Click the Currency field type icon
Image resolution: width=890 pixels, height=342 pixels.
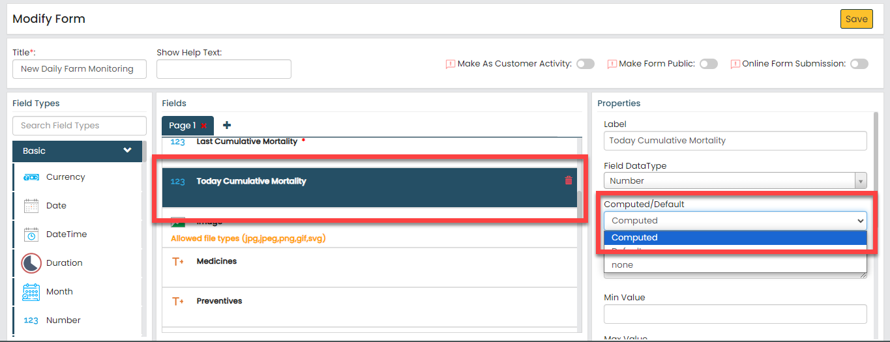pos(31,177)
